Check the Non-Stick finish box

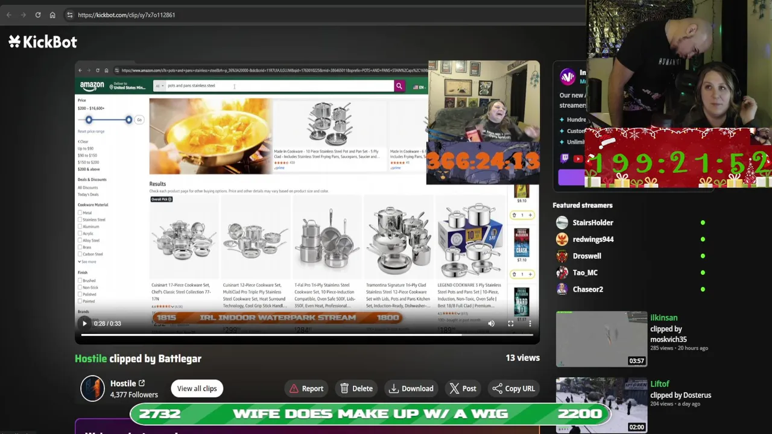[x=80, y=288]
